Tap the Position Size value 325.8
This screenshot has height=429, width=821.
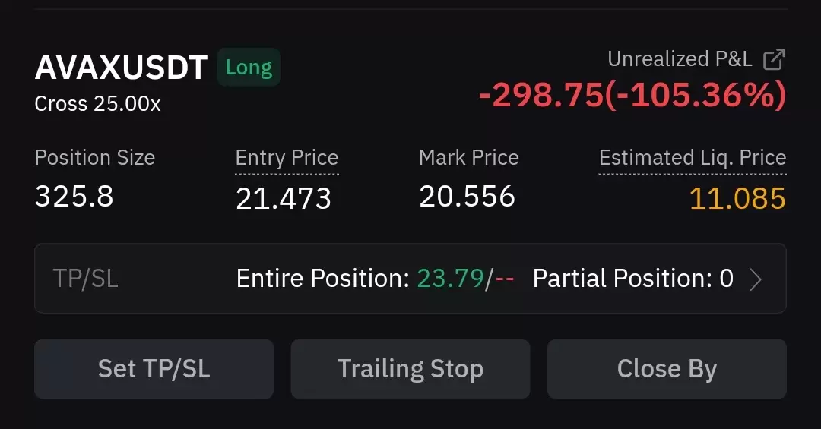point(74,197)
